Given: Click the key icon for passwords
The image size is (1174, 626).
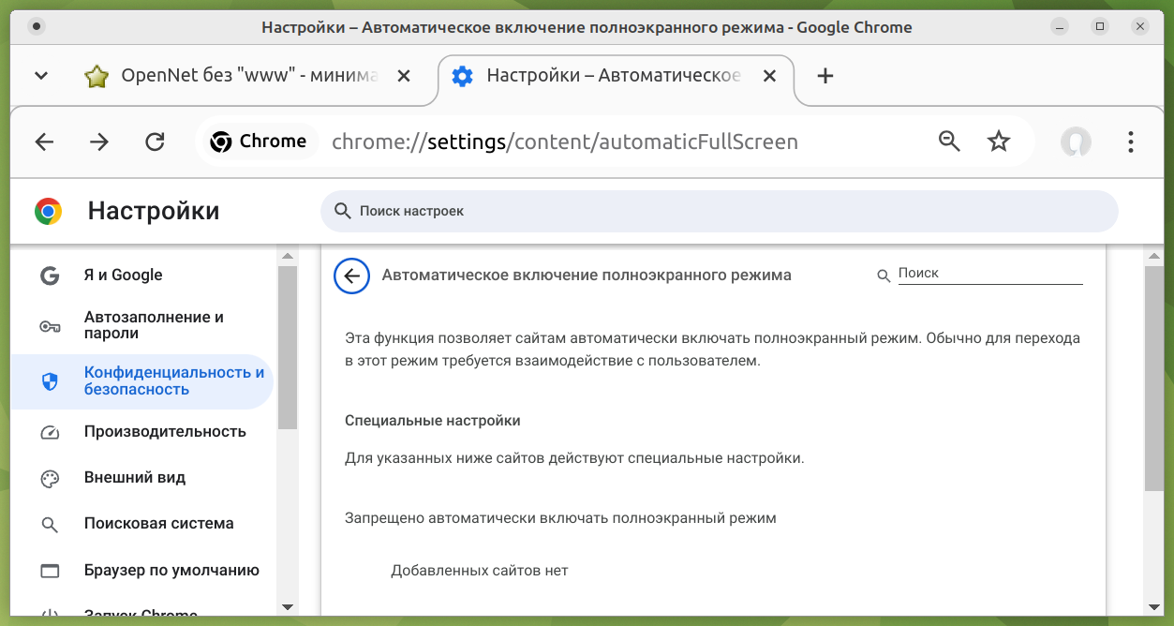Looking at the screenshot, I should (x=50, y=326).
